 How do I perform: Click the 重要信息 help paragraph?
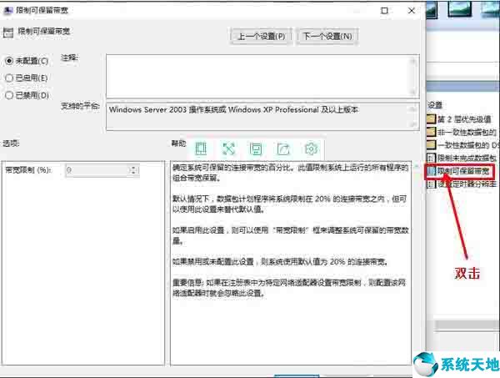pyautogui.click(x=289, y=288)
